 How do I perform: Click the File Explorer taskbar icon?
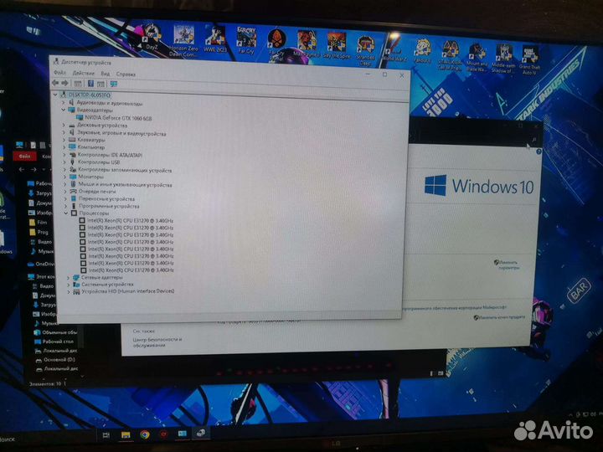point(126,434)
